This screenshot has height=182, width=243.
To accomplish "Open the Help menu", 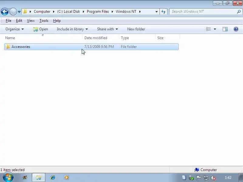I will [x=57, y=21].
